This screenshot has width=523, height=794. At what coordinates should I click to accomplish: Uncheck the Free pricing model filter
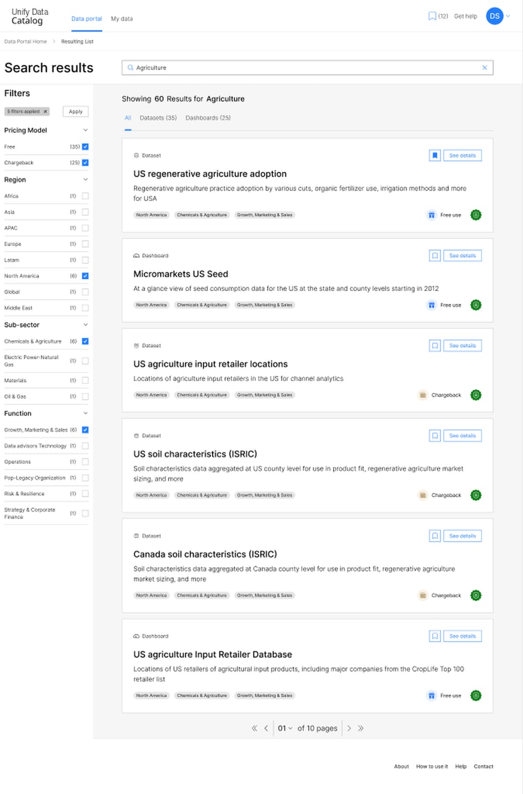tap(85, 147)
